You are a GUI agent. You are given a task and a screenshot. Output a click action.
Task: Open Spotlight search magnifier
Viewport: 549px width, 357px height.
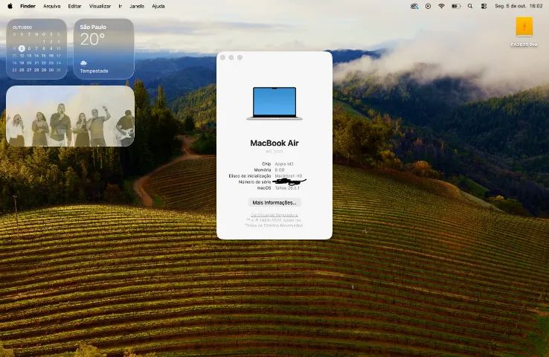(470, 6)
